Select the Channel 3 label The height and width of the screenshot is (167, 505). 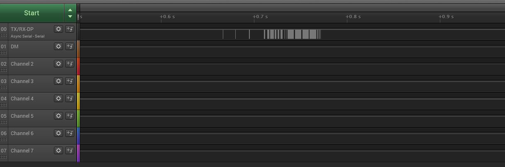22,81
